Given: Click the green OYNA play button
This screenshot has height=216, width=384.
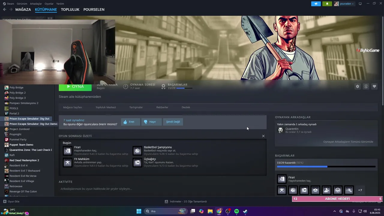Looking at the screenshot, I should point(75,87).
